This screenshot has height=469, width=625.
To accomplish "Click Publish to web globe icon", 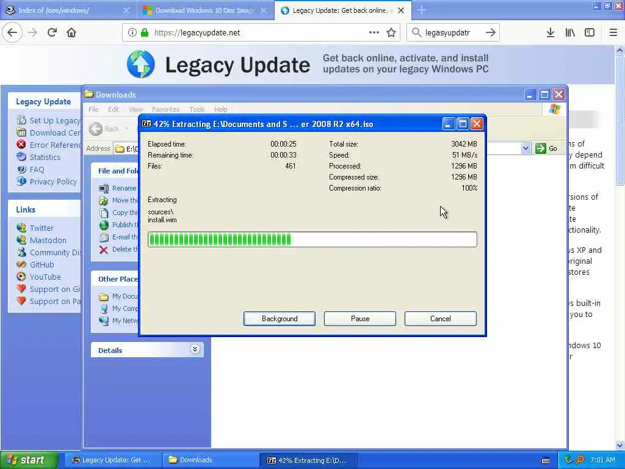I will pos(104,225).
